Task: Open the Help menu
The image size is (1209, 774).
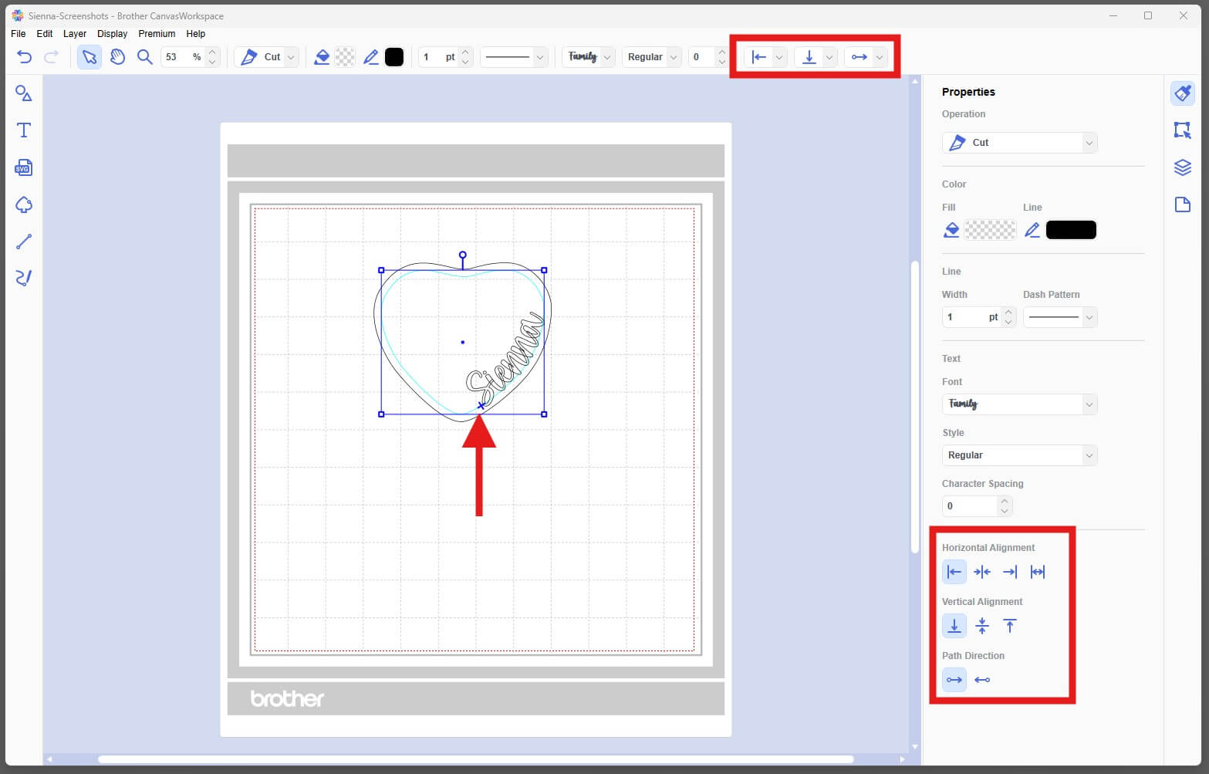Action: pyautogui.click(x=196, y=34)
